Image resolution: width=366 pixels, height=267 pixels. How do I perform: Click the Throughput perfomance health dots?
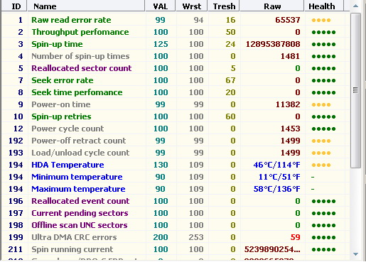(x=323, y=32)
